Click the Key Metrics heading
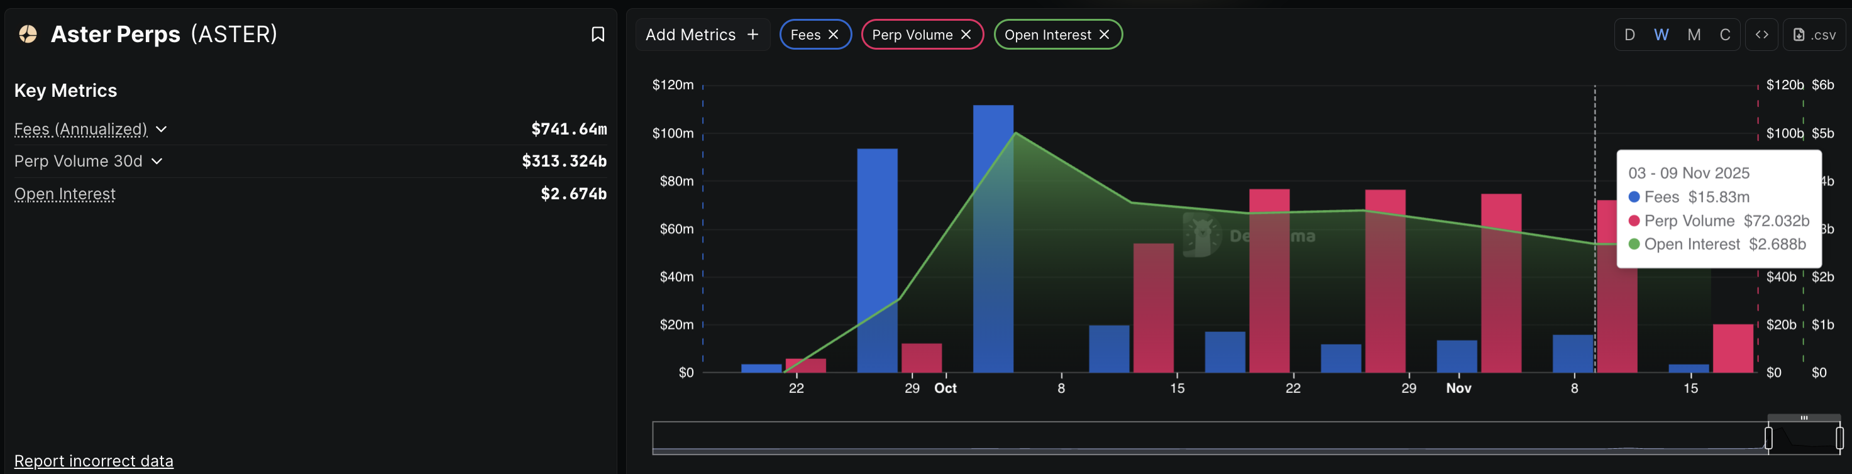The height and width of the screenshot is (474, 1852). [65, 91]
